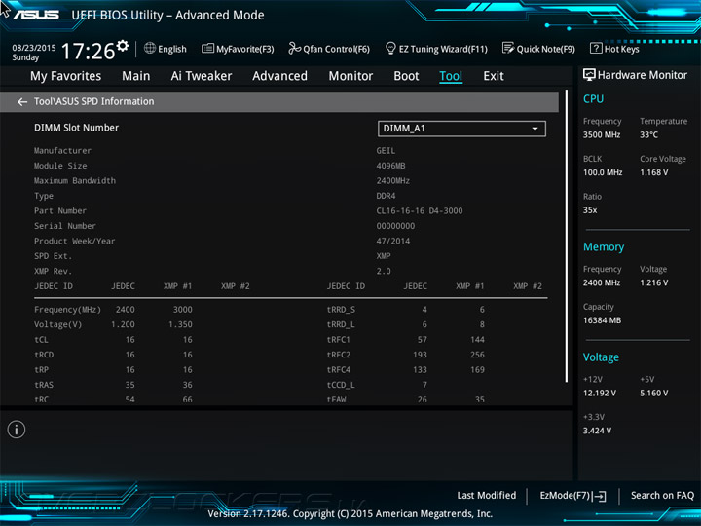Viewport: 701px width, 526px height.
Task: Click the info circle icon
Action: coord(17,430)
